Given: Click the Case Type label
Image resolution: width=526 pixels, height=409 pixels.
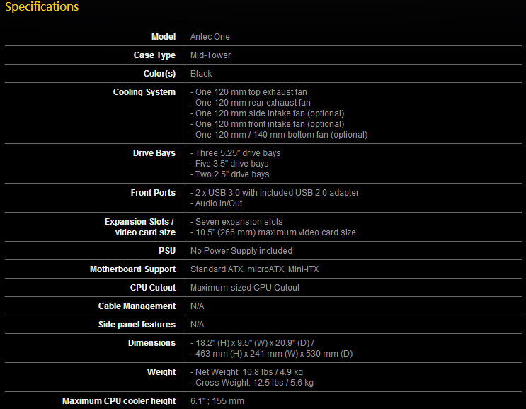Looking at the screenshot, I should 154,55.
